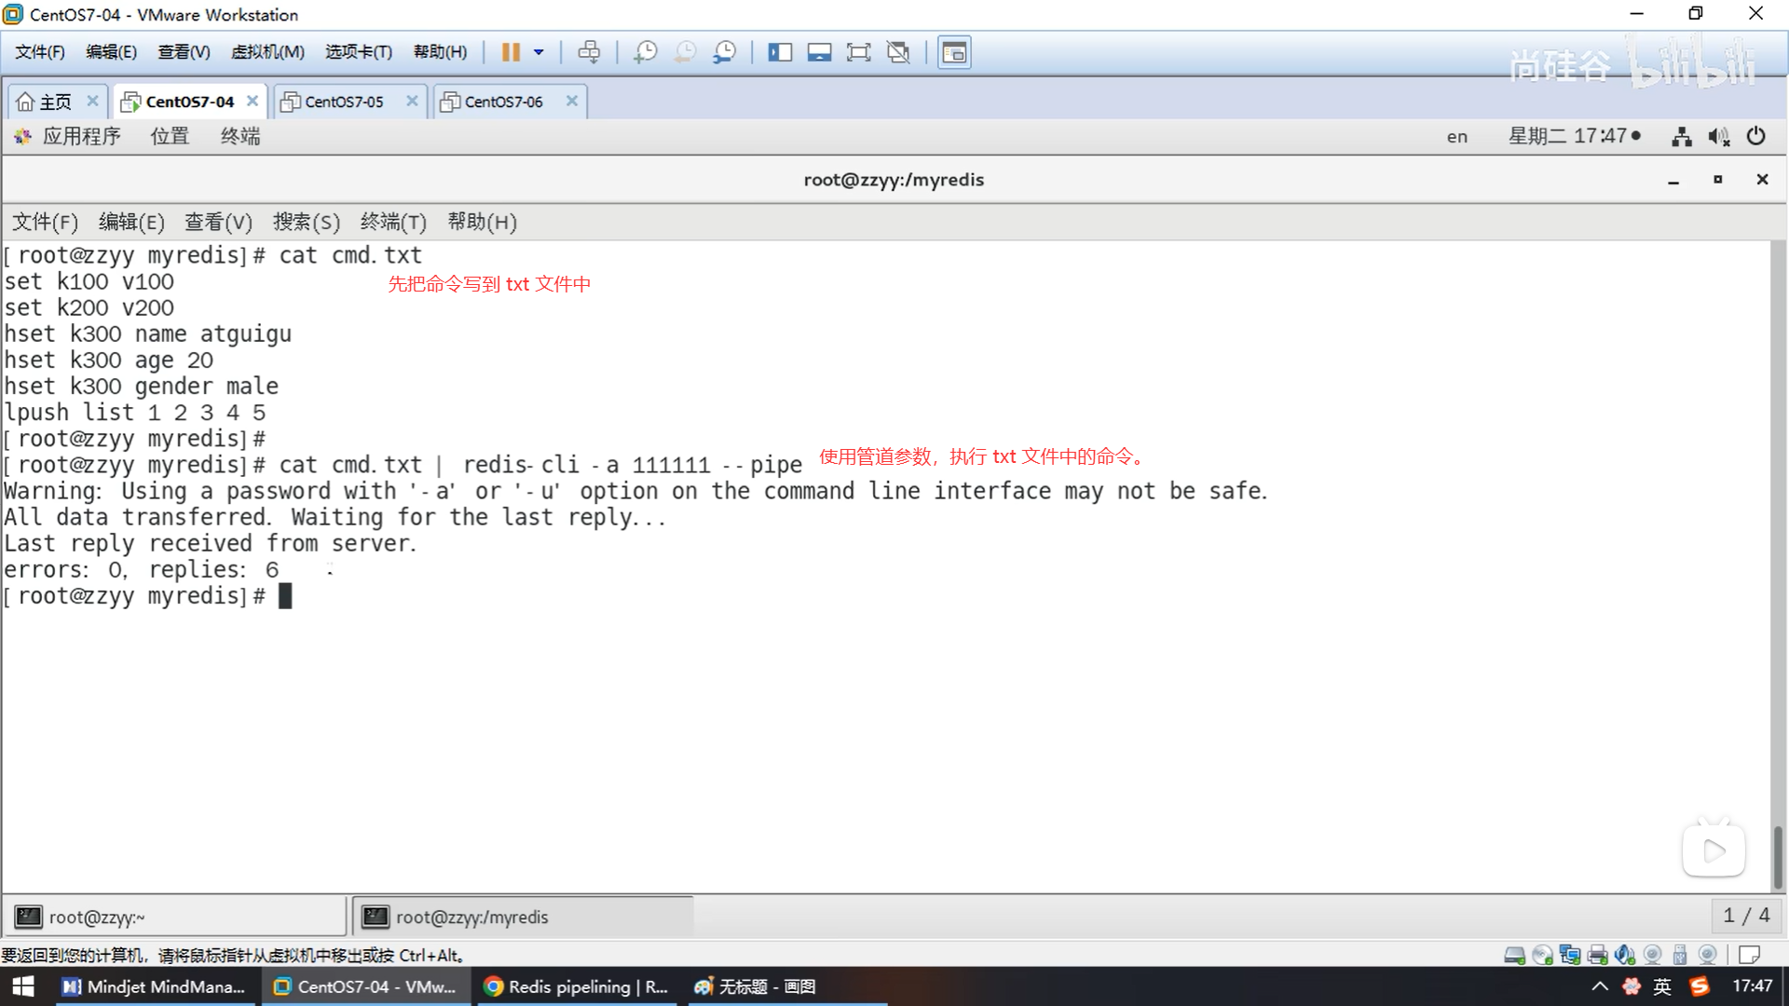Click the GNOME volume icon
This screenshot has height=1006, width=1789.
pos(1718,137)
